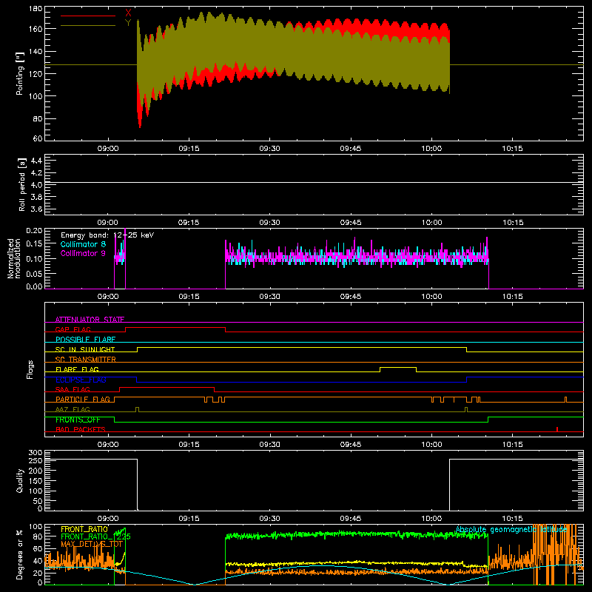Select the FLARE_FLAG label
Image resolution: width=592 pixels, height=592 pixels.
click(77, 369)
